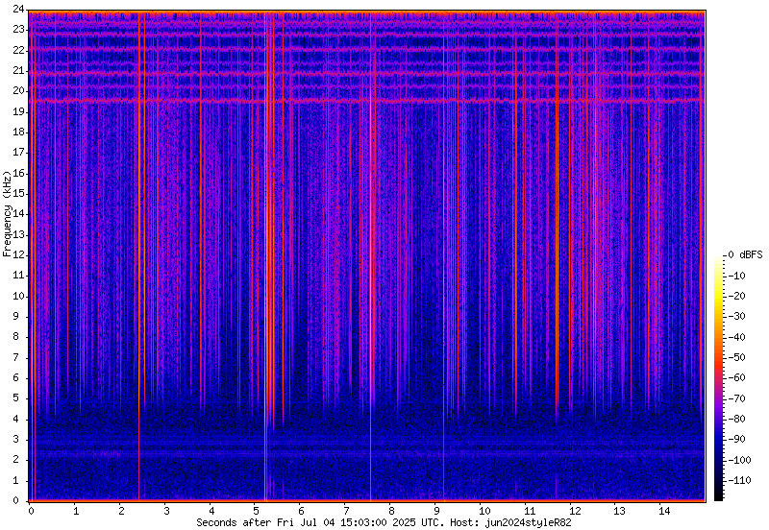Click the '0' seconds time axis tick label
Screen dimensions: 769x530
tap(31, 512)
